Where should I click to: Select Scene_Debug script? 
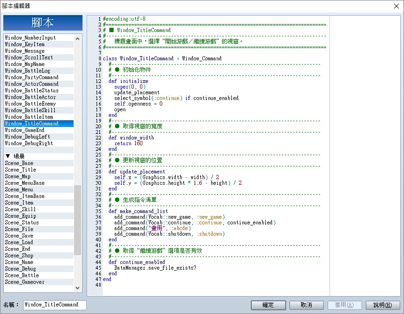pos(39,269)
